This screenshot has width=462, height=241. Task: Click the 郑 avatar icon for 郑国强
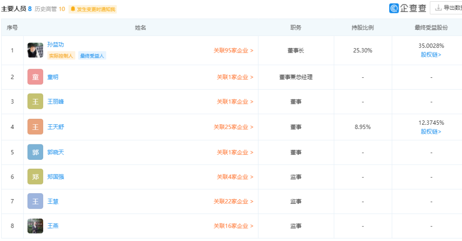pos(36,176)
